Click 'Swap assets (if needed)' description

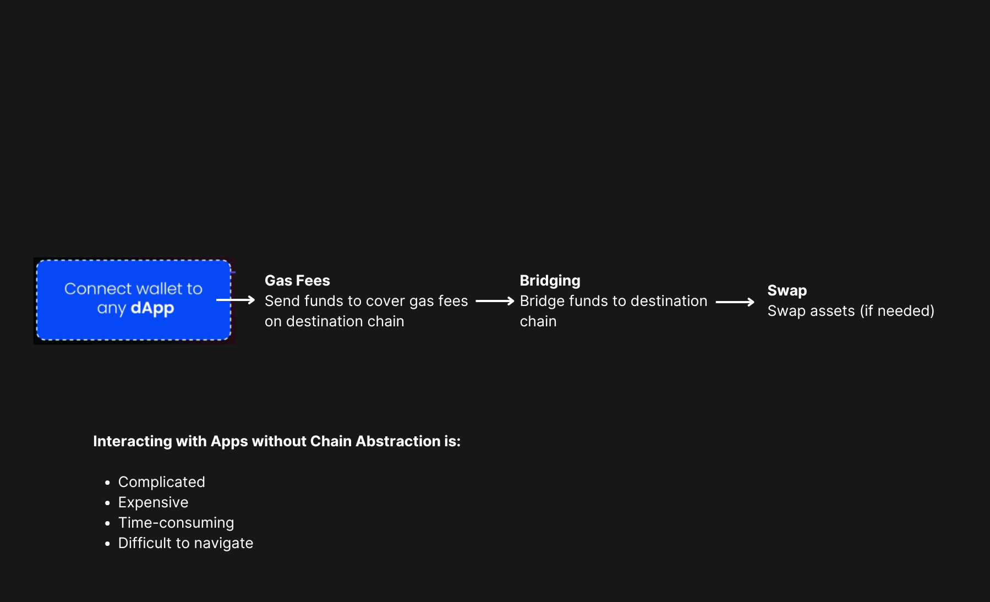851,311
